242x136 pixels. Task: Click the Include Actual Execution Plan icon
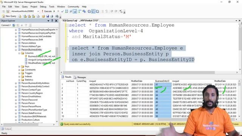(80, 11)
